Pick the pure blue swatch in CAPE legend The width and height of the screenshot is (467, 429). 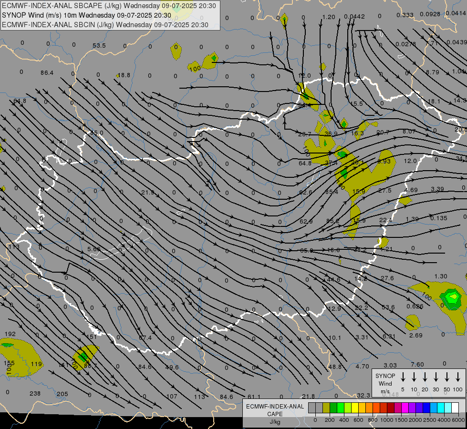[x=426, y=408]
